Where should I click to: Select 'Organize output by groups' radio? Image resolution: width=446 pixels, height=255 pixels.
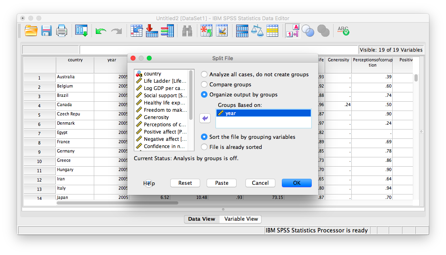tap(204, 94)
